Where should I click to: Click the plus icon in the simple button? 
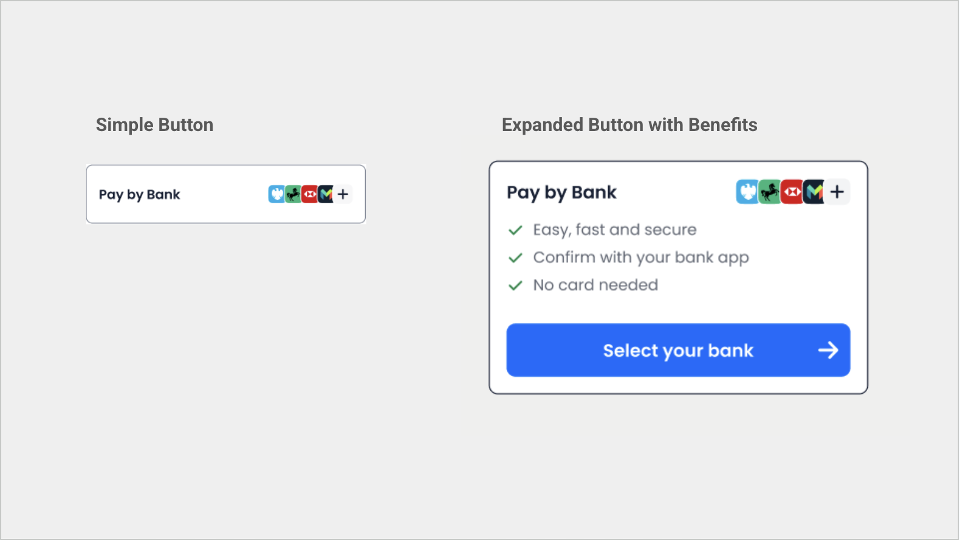click(x=343, y=194)
